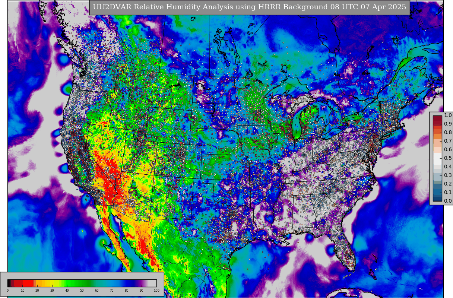The width and height of the screenshot is (453, 298).
Task: Click the 1.0 label on vertical colorbar
Action: coord(448,115)
